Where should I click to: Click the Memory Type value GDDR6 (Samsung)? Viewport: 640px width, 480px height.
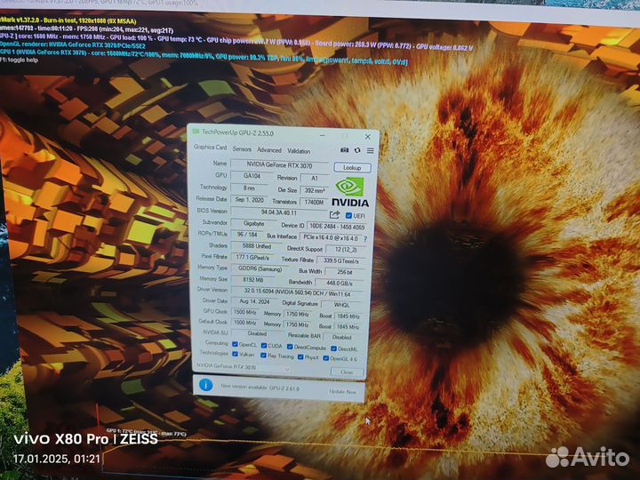tap(260, 269)
